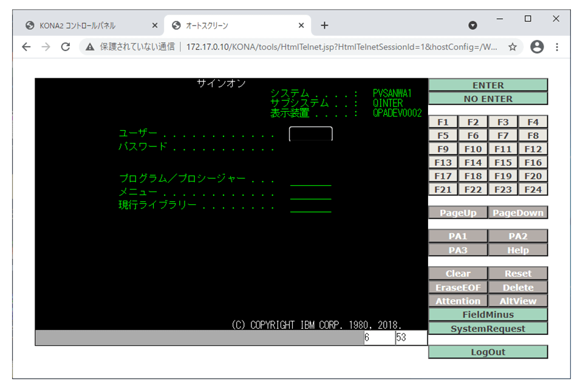Screen dimensions: 583x389
Task: Click the F18 key button
Action: coord(473,176)
